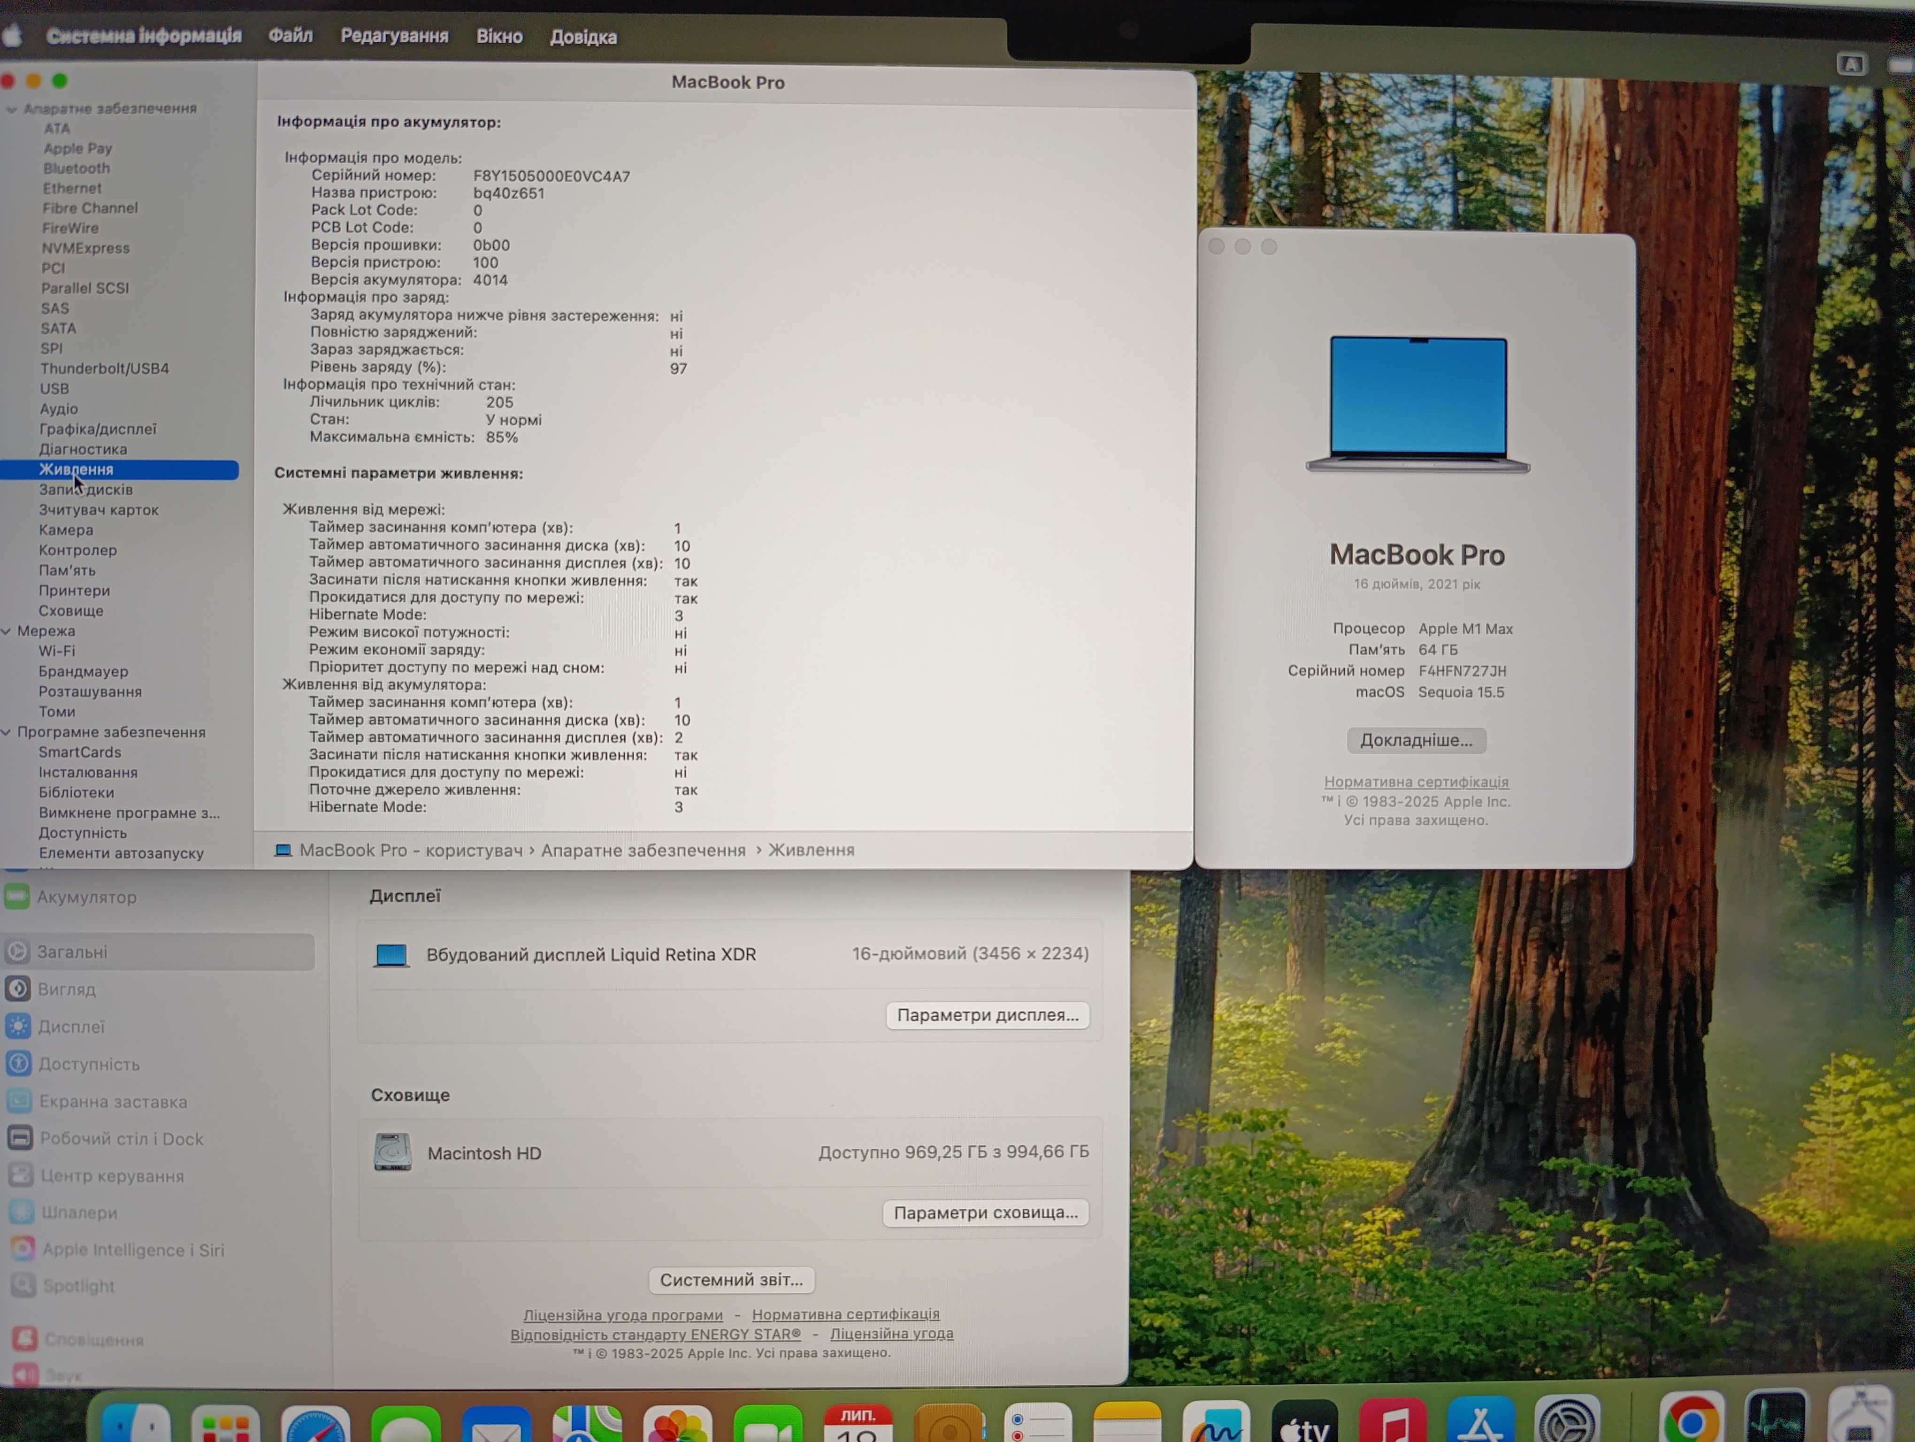Screen dimensions: 1915x1442
Task: Click the Параметри сховища... button
Action: [986, 1212]
